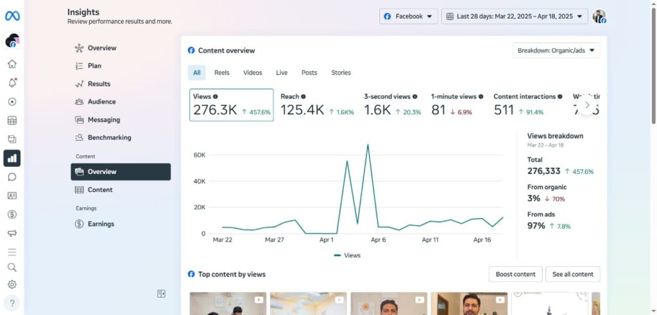Open Benchmarking in the Insights menu
Screen dimensions: 657x315
point(108,137)
